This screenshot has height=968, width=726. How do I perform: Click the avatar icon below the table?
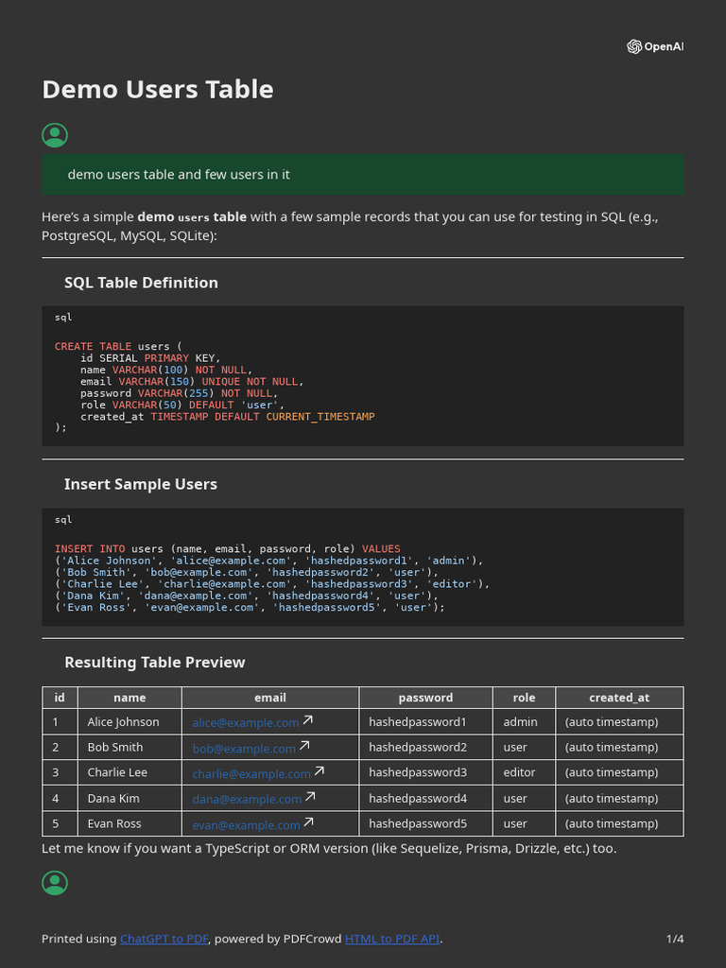55,883
